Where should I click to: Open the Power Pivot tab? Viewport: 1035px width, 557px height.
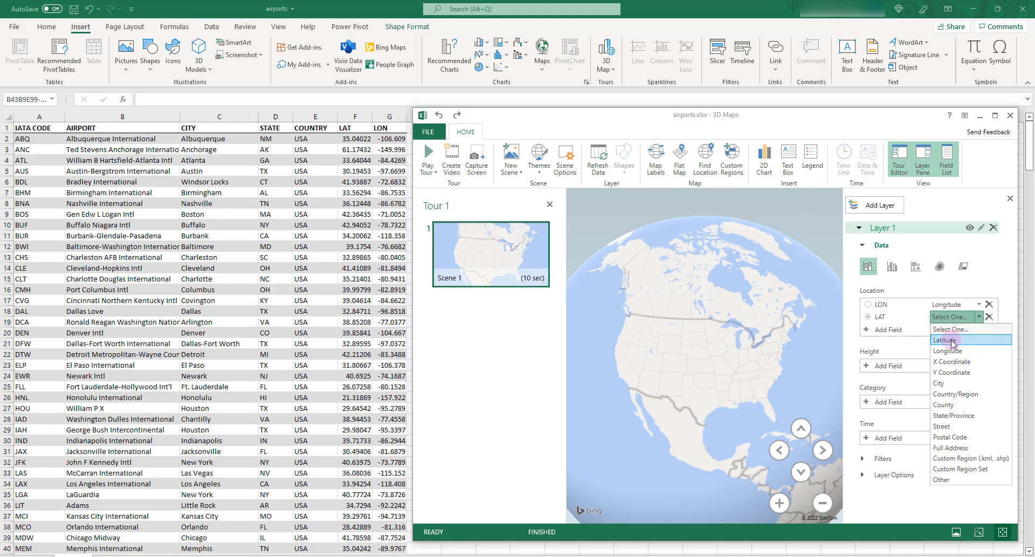click(350, 26)
